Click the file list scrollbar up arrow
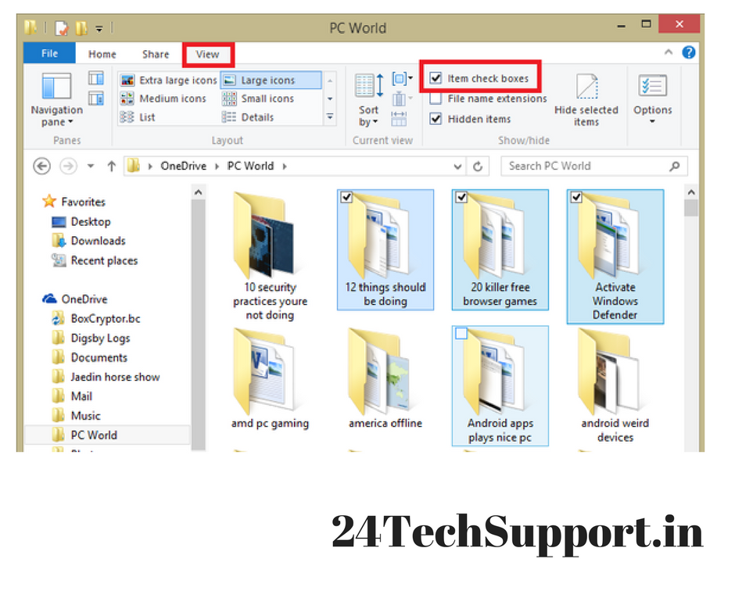The width and height of the screenshot is (735, 616). tap(691, 192)
